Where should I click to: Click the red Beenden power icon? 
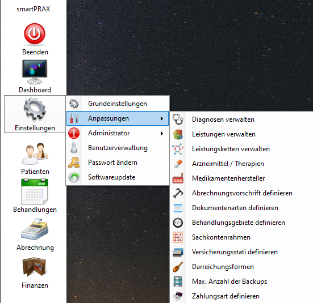[35, 34]
